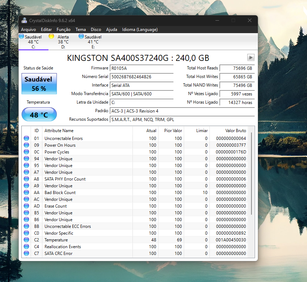The image size is (307, 282).
Task: Click status orb for Vendor Specific row
Action: click(26, 233)
